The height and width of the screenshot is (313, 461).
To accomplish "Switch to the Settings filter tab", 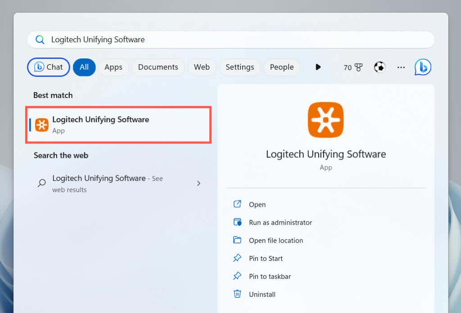I will pos(240,67).
